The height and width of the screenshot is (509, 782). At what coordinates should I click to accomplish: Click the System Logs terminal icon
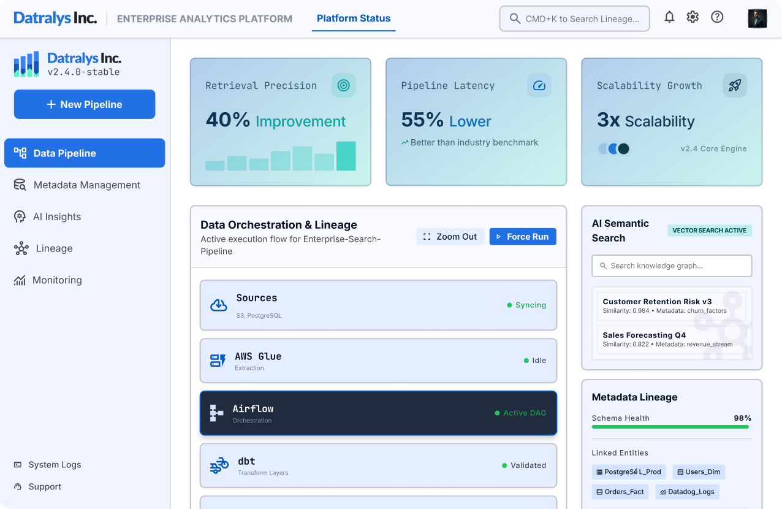[x=18, y=465]
